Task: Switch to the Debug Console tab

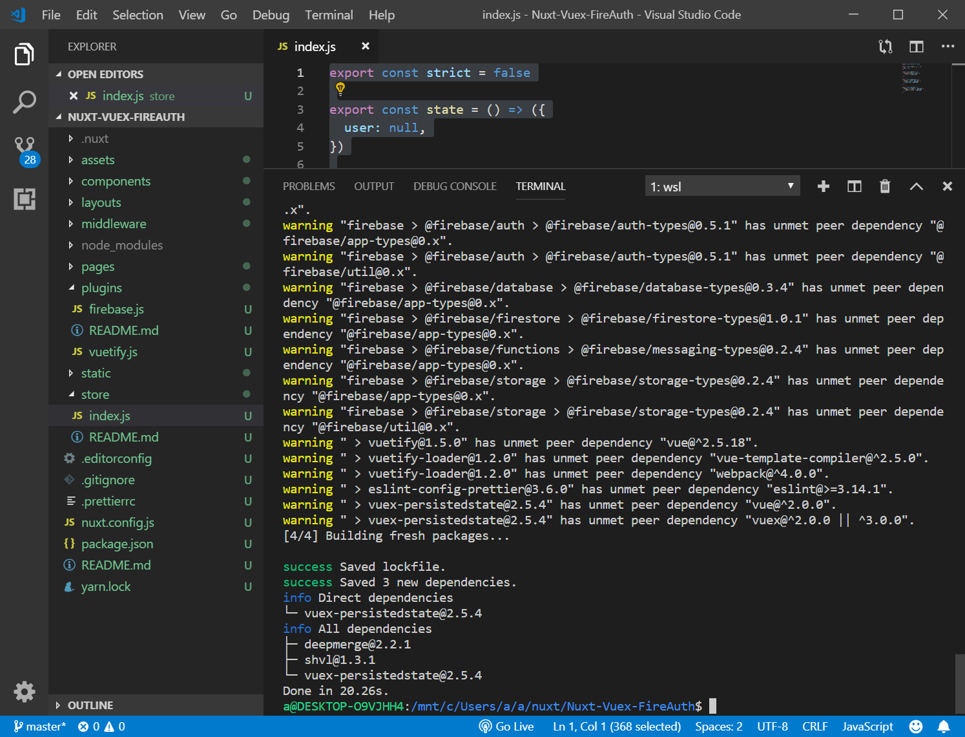Action: coord(455,186)
